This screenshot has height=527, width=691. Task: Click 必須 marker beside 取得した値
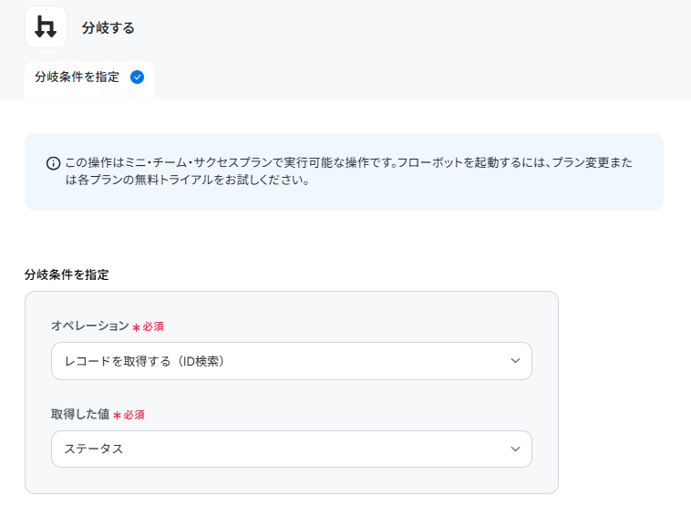point(134,415)
